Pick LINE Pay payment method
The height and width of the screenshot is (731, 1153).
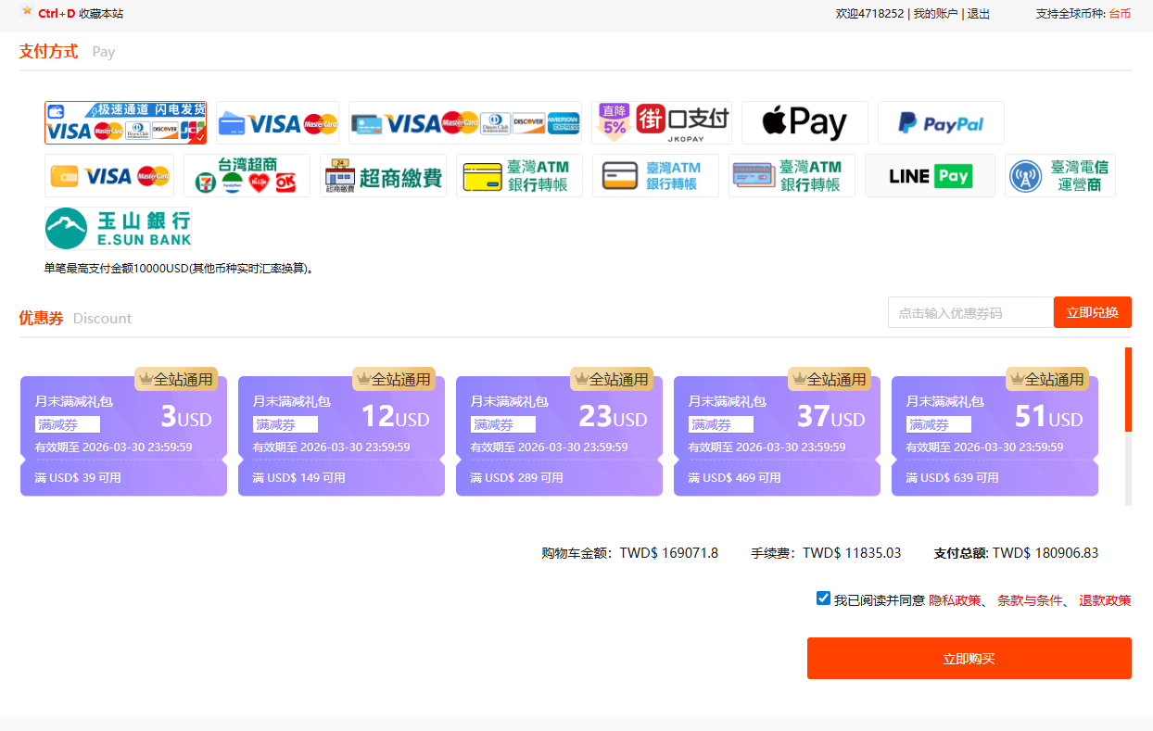pyautogui.click(x=930, y=176)
